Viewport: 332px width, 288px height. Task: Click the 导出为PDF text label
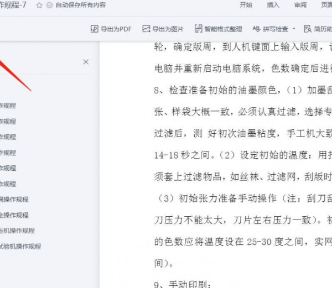tap(116, 29)
